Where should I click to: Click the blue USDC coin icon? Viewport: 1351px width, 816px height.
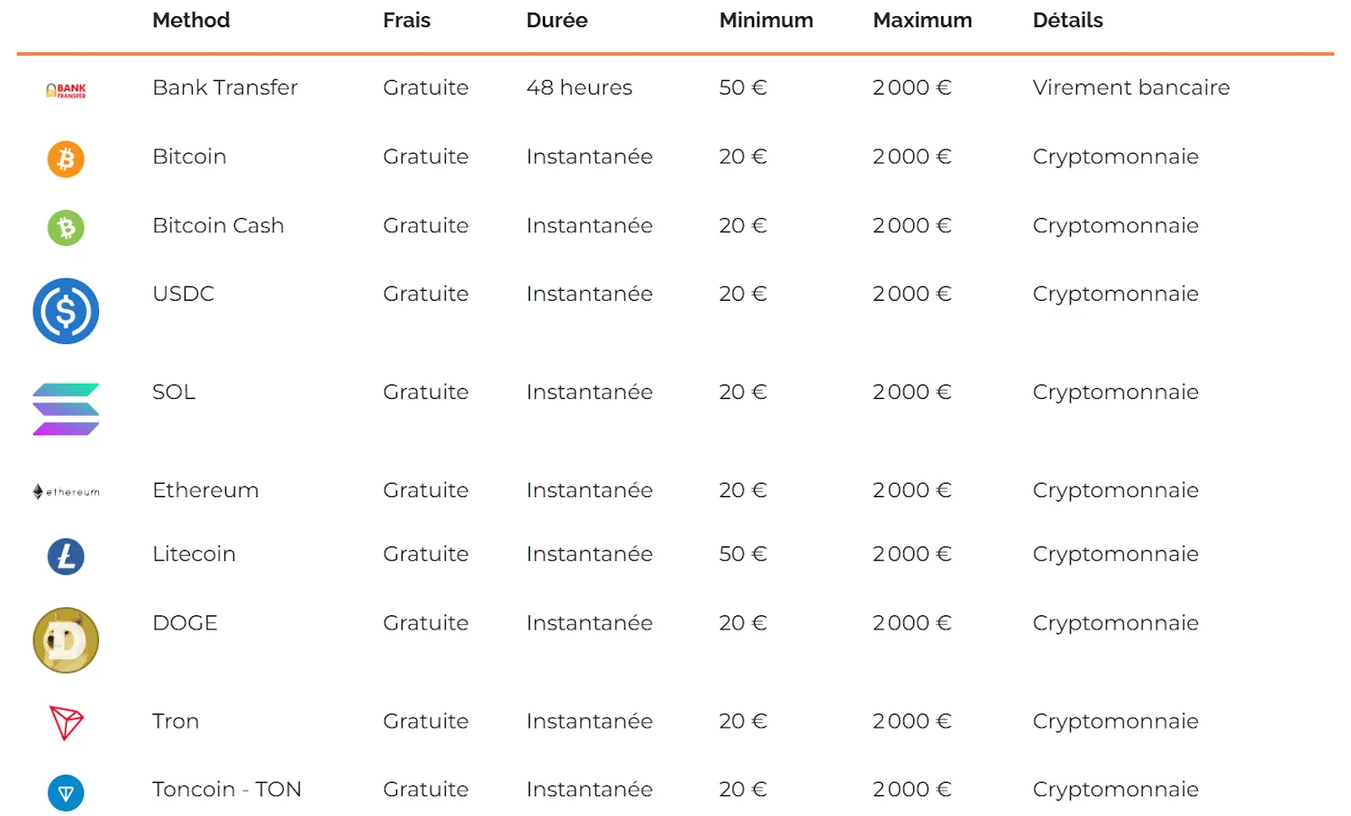pyautogui.click(x=66, y=311)
